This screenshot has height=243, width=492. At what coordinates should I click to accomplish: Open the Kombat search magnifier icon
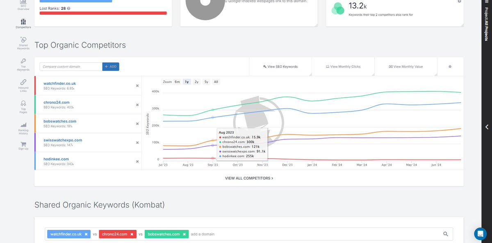point(445,234)
